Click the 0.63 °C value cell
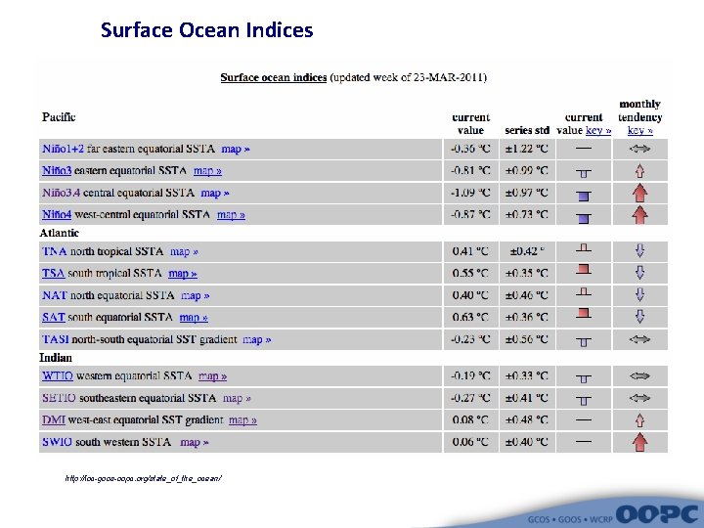Screen dimensions: 704x528 (471, 317)
